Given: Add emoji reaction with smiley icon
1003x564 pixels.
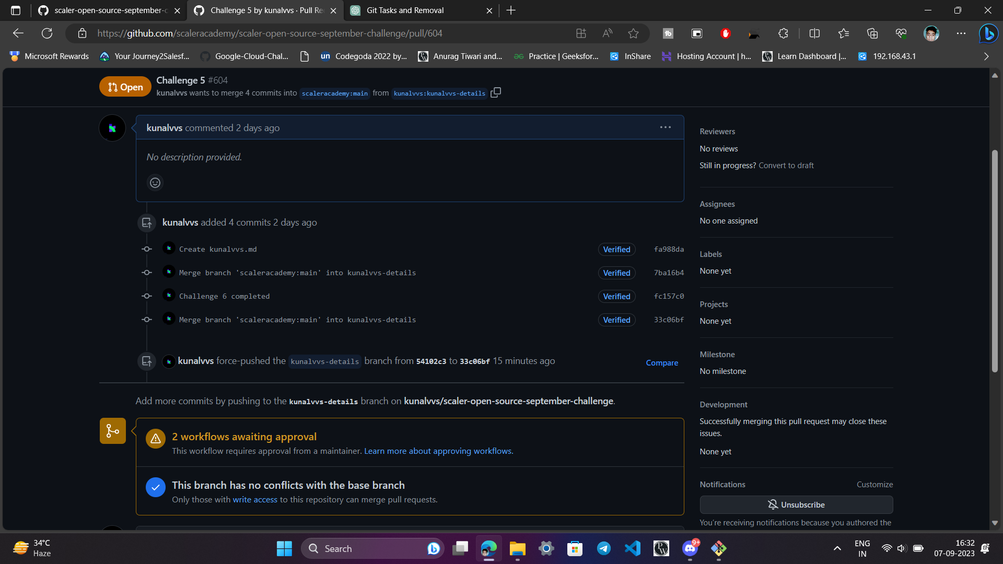Looking at the screenshot, I should point(155,183).
